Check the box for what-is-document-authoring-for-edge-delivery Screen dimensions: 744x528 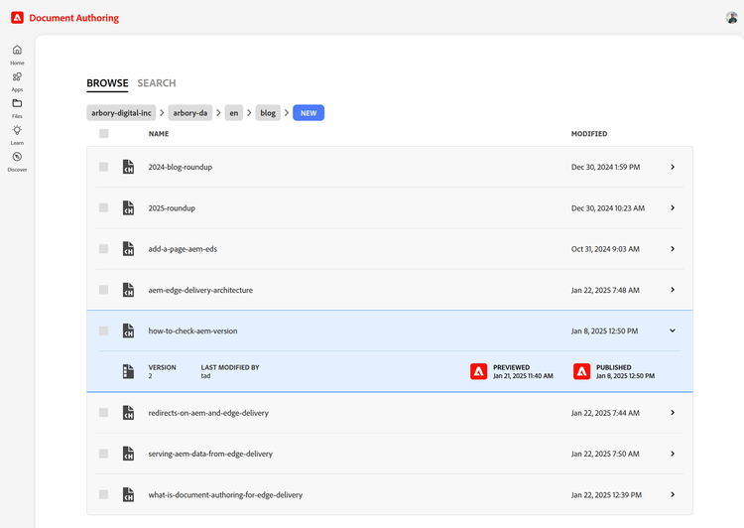[x=103, y=494]
